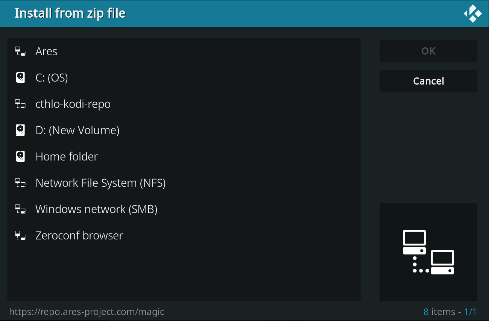Browse the C: (OS) drive
Screen dimensions: 489x321
click(x=184, y=77)
